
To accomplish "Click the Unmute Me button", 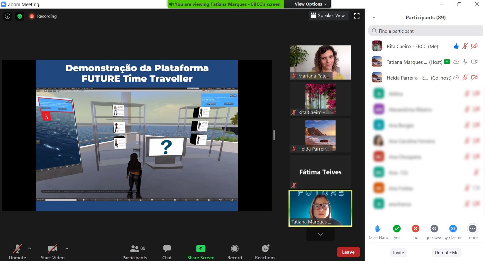I will 447,252.
